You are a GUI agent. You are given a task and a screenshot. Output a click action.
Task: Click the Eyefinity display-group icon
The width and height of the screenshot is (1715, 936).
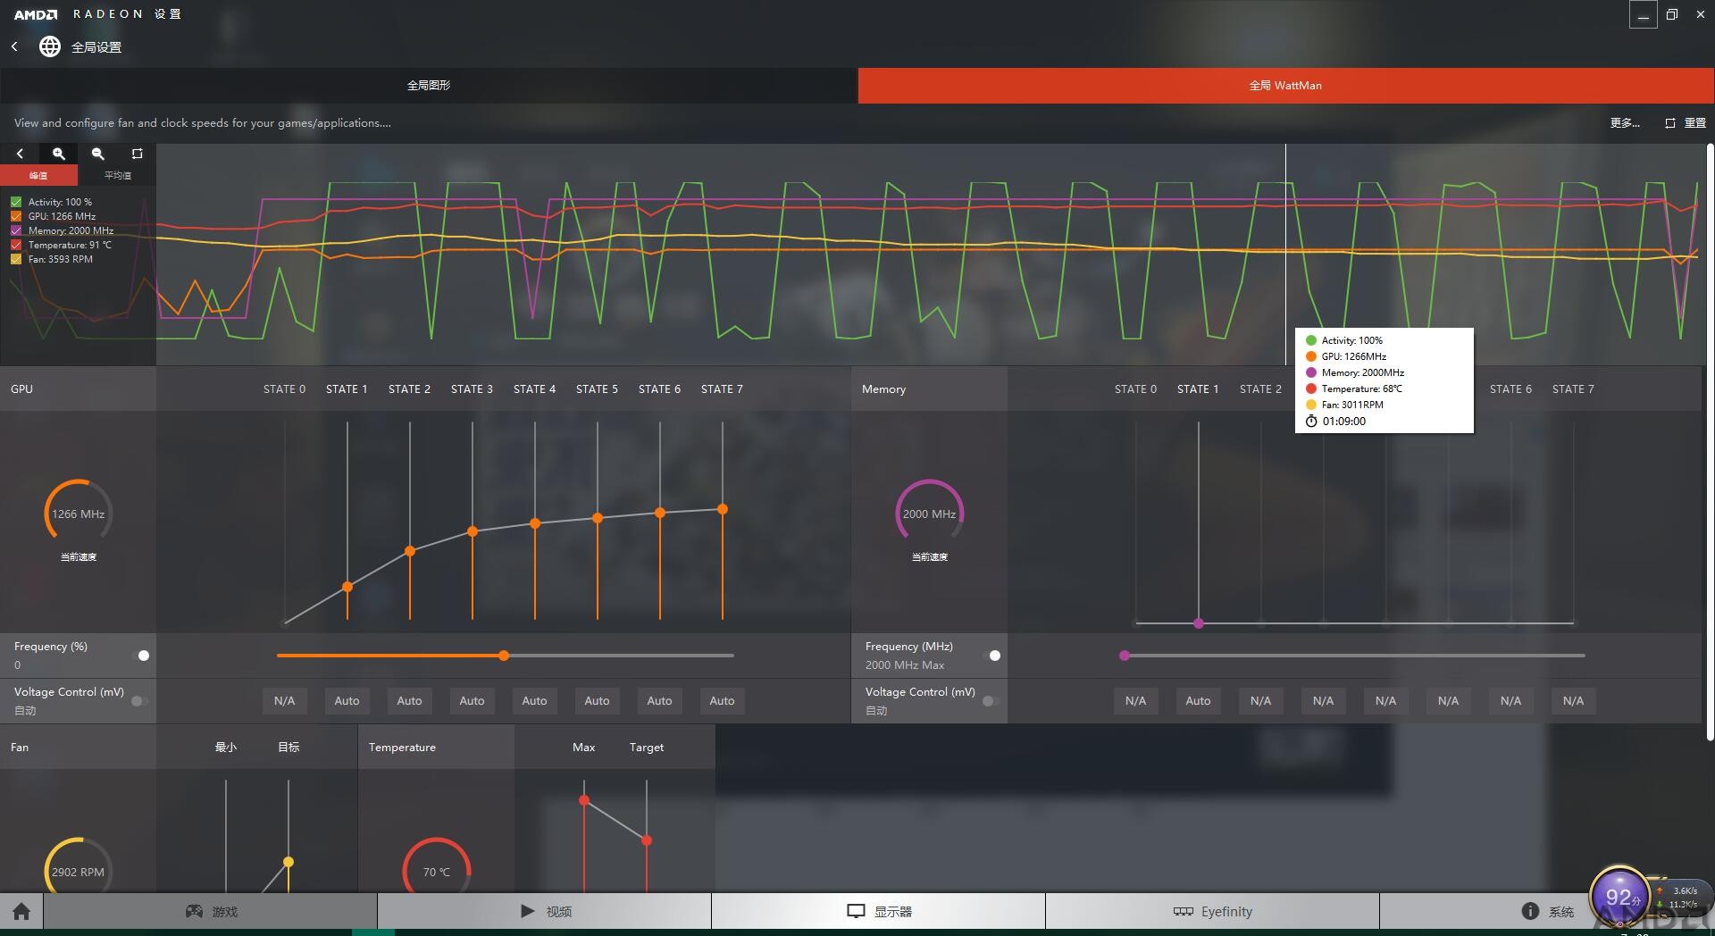[x=1183, y=911]
